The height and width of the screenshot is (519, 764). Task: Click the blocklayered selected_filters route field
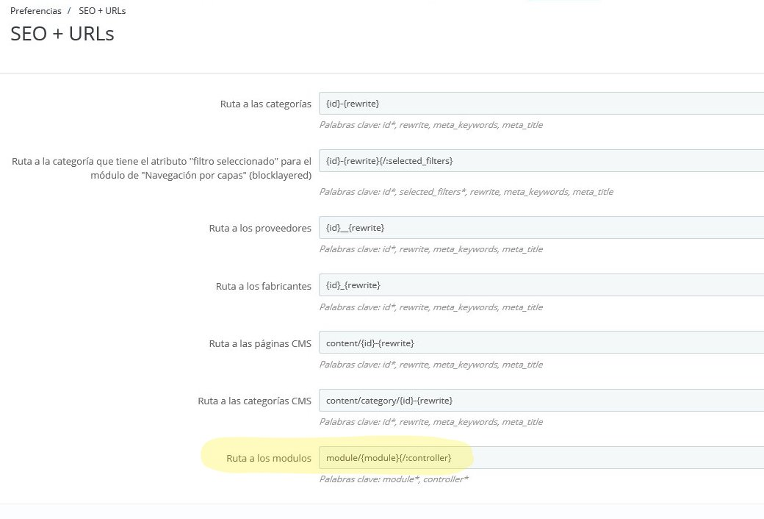pyautogui.click(x=541, y=161)
